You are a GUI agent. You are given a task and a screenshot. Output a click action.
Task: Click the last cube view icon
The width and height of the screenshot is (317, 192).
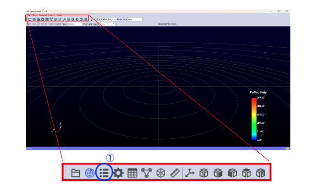point(261,173)
